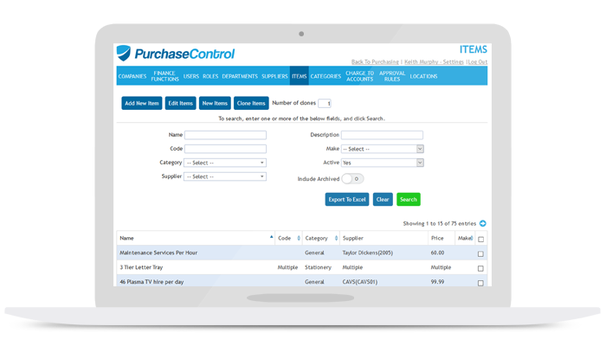Sort the table by the Category column arrows

point(336,238)
